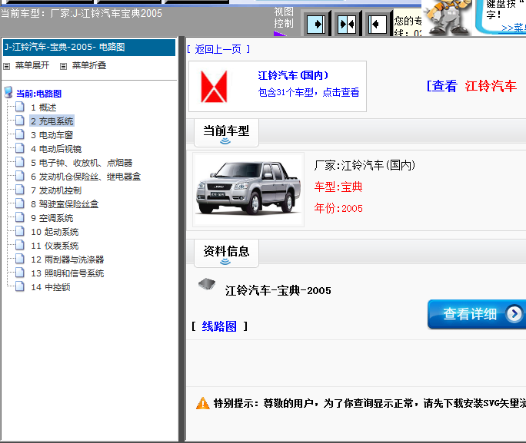Click the 江铃汽车-宝典-2005 data title
Image resolution: width=526 pixels, height=443 pixels.
[x=278, y=290]
